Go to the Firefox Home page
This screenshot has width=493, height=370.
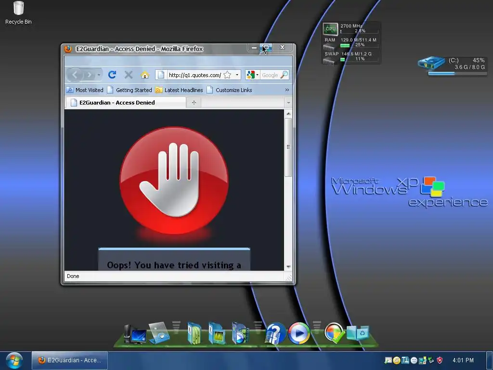tap(144, 75)
